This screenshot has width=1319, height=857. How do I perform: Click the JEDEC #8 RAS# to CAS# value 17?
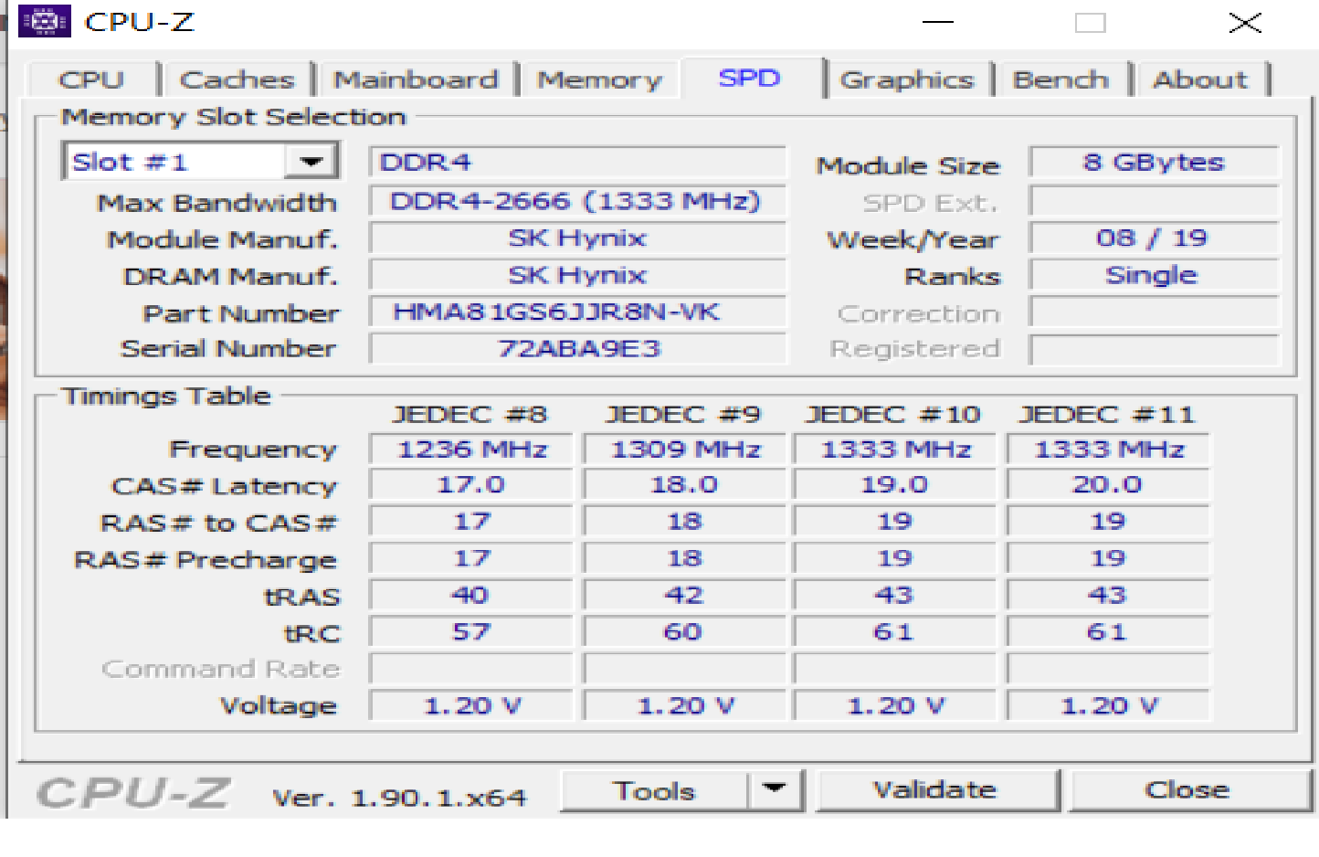(471, 522)
